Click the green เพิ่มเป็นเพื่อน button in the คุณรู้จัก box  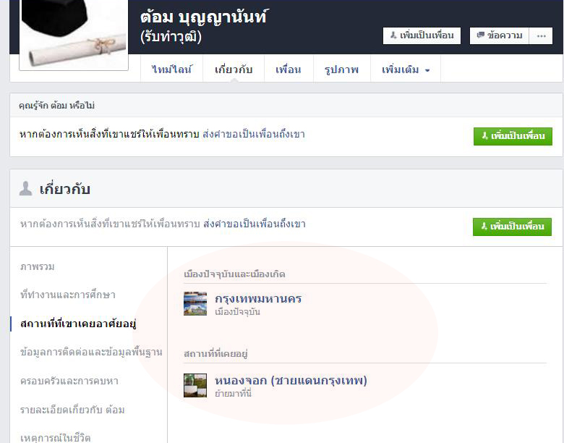click(x=513, y=136)
